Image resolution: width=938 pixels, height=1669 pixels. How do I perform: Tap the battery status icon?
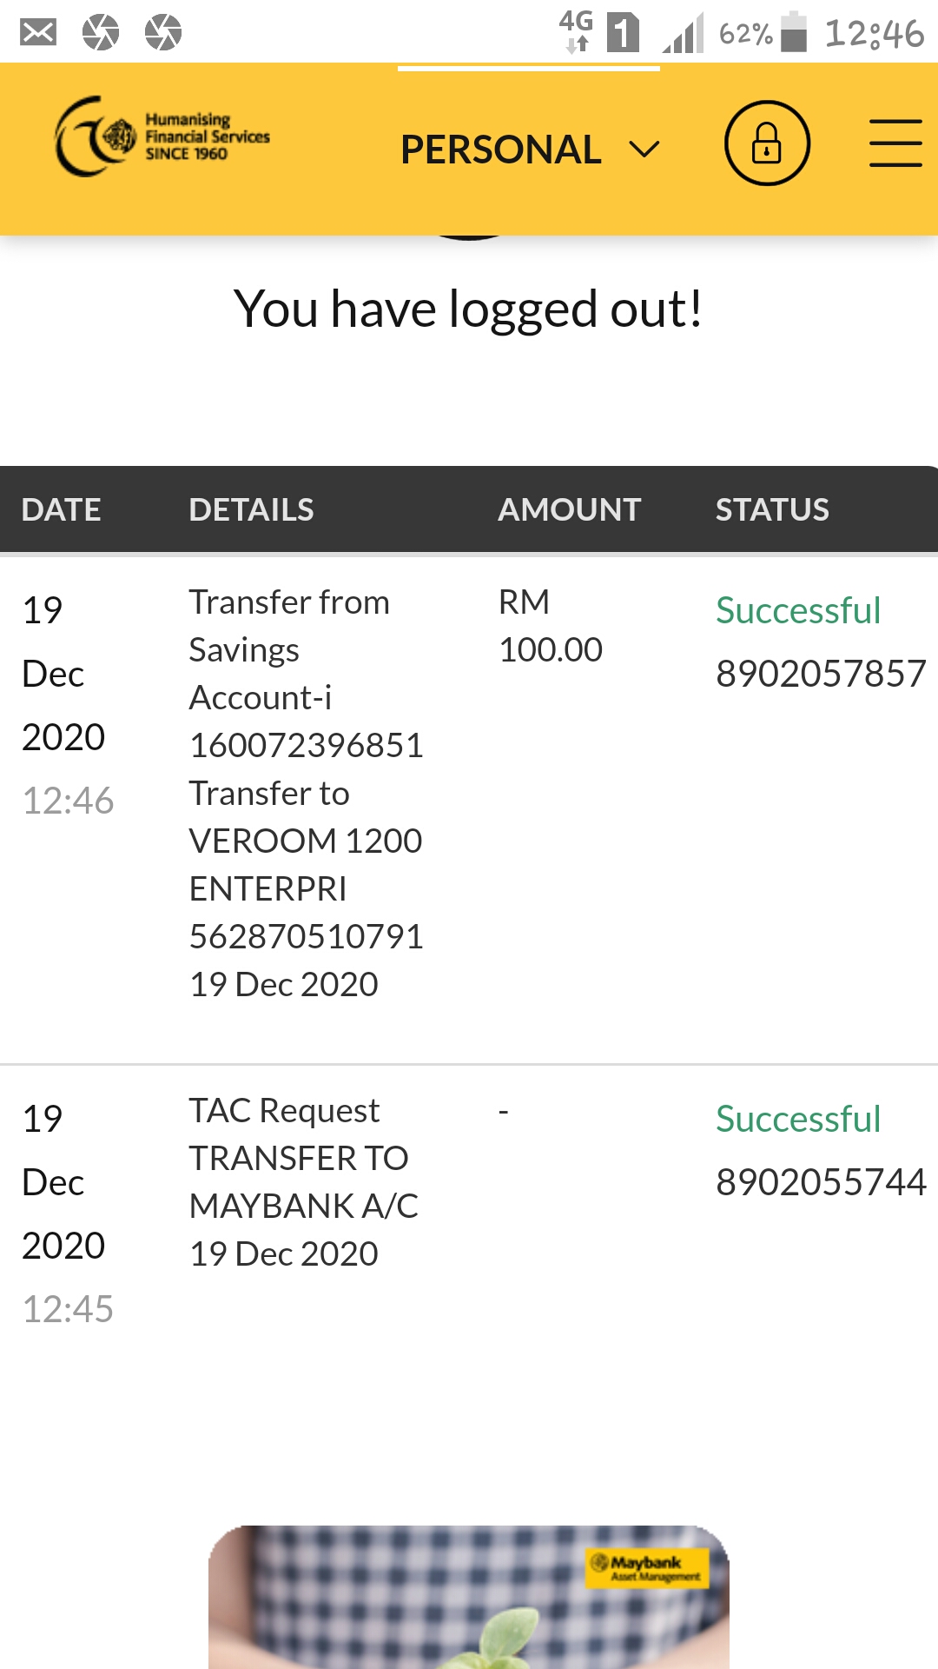[794, 32]
